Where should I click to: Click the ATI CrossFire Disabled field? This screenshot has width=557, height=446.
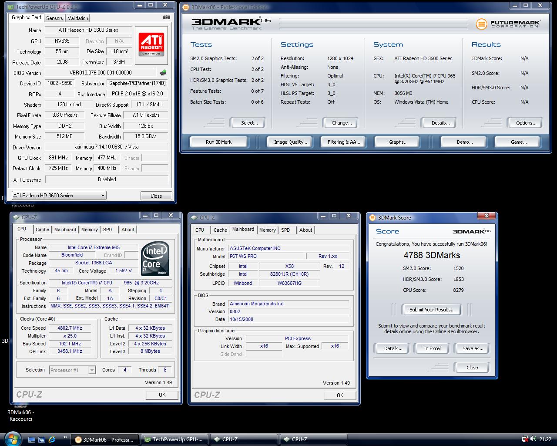pyautogui.click(x=107, y=179)
